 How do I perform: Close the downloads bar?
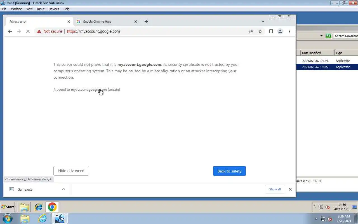(290, 189)
